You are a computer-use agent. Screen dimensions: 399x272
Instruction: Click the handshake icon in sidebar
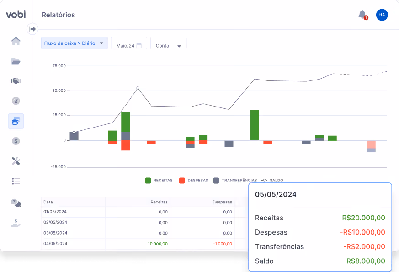click(x=16, y=80)
